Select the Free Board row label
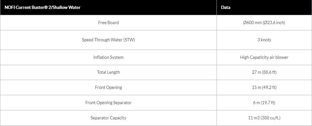This screenshot has width=312, height=126. pyautogui.click(x=108, y=22)
